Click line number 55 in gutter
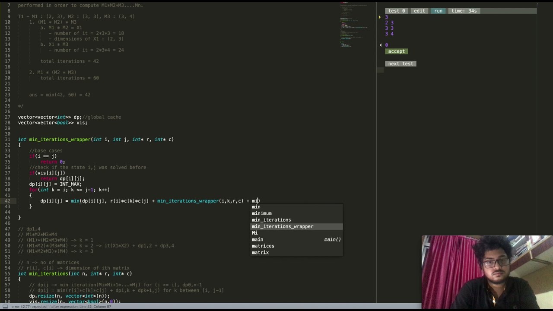The width and height of the screenshot is (553, 311). (8, 274)
